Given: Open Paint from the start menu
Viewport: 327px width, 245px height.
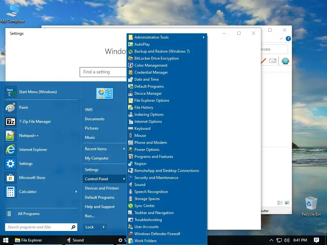Looking at the screenshot, I should pos(41,108).
